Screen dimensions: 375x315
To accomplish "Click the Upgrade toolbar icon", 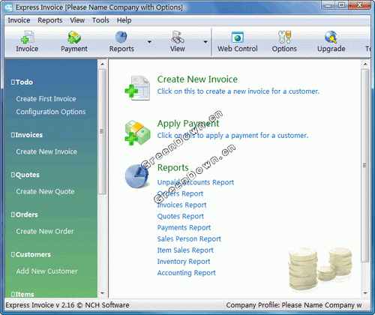I will [x=331, y=37].
